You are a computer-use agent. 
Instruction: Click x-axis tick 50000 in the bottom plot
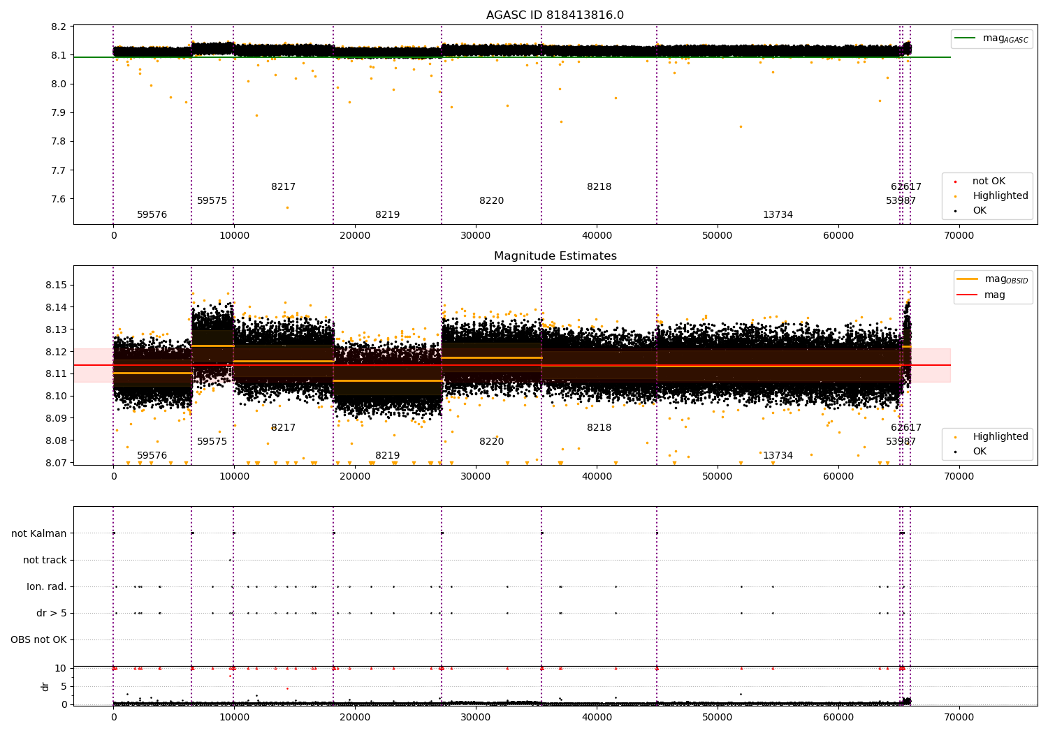718,717
